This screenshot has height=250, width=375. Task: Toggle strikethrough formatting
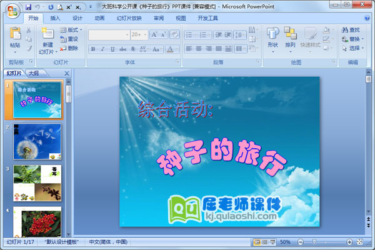[x=122, y=49]
